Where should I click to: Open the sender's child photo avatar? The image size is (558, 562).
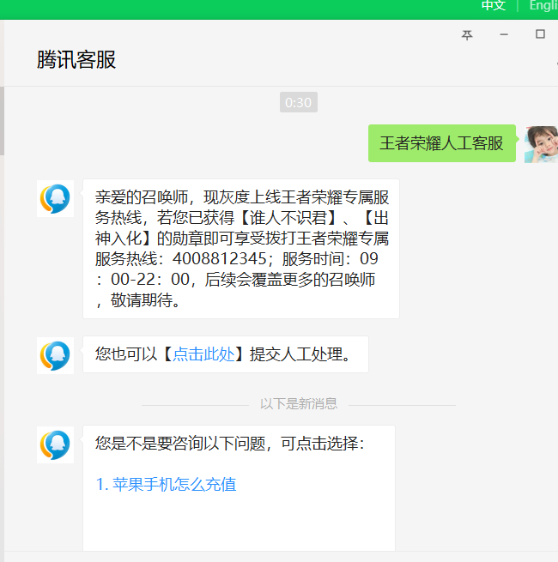pos(541,143)
